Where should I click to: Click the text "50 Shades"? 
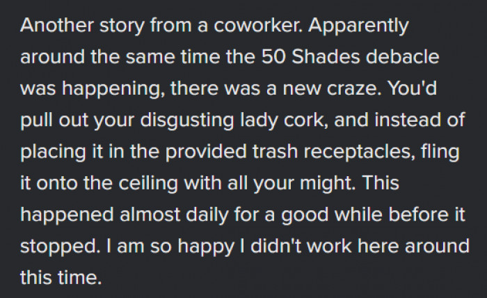pos(310,56)
